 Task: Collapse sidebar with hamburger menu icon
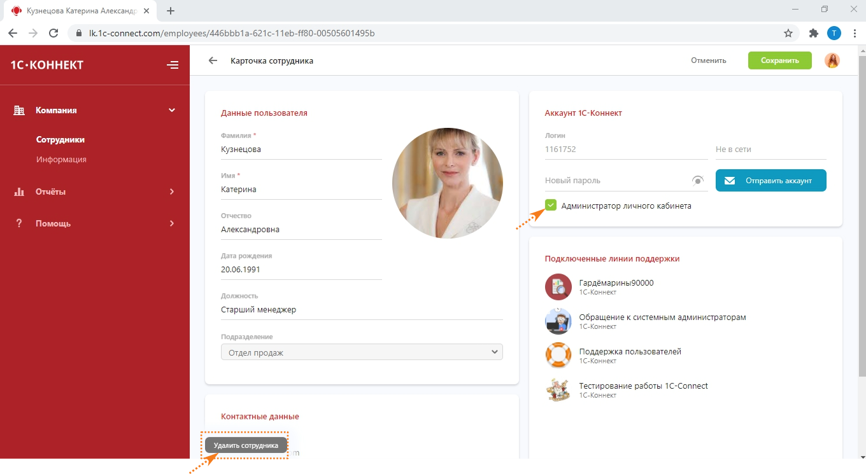tap(172, 65)
